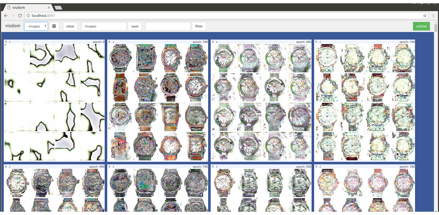Close the epoch: 190 image pane

[x=316, y=42]
